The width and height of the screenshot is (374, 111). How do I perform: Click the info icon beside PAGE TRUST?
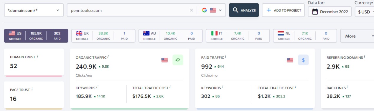[32, 89]
